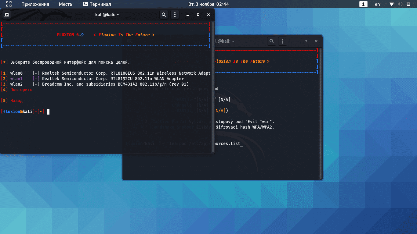Minimize the front kali@kali terminal
The width and height of the screenshot is (417, 234).
click(188, 15)
